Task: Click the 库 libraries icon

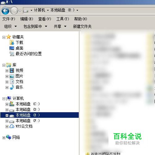Action: [9, 65]
